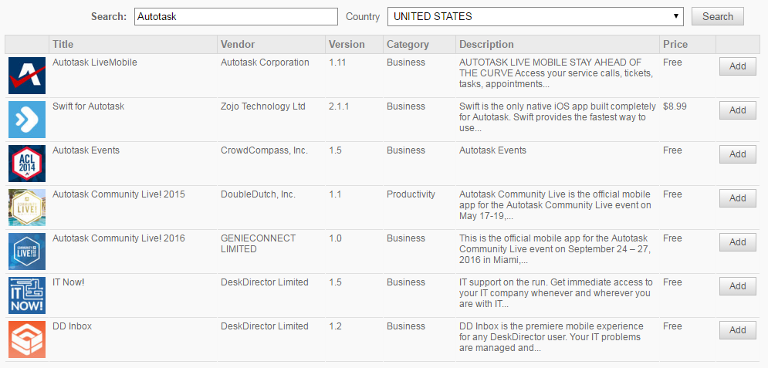Add the DD Inbox app

[x=737, y=330]
